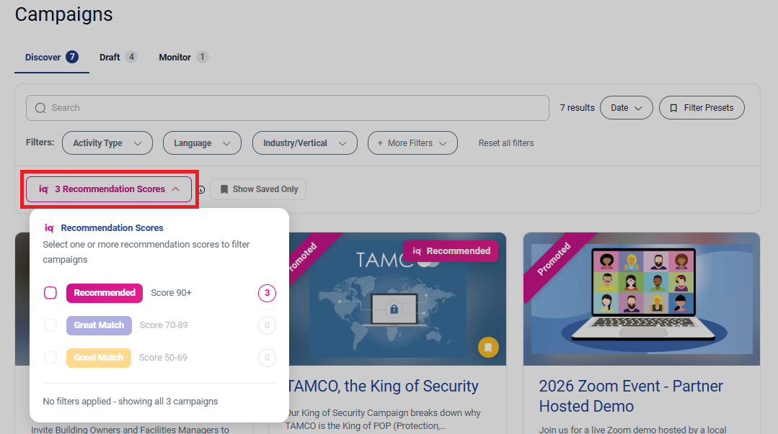Screen dimensions: 778x434
Task: Click the Great Match count badge
Action: 267,325
